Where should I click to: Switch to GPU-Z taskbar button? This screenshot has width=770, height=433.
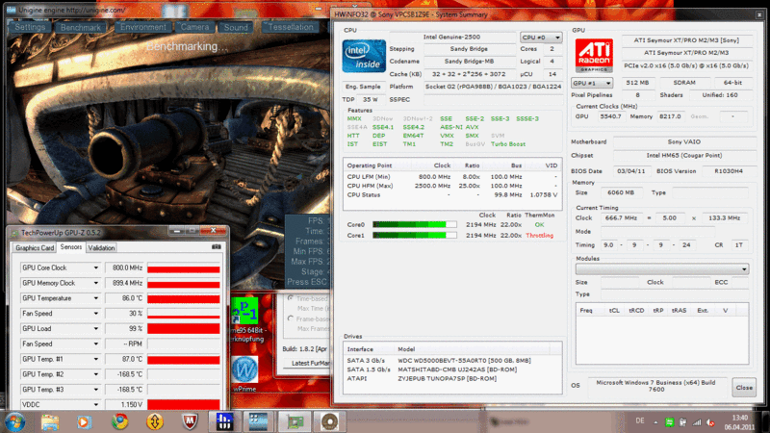294,421
